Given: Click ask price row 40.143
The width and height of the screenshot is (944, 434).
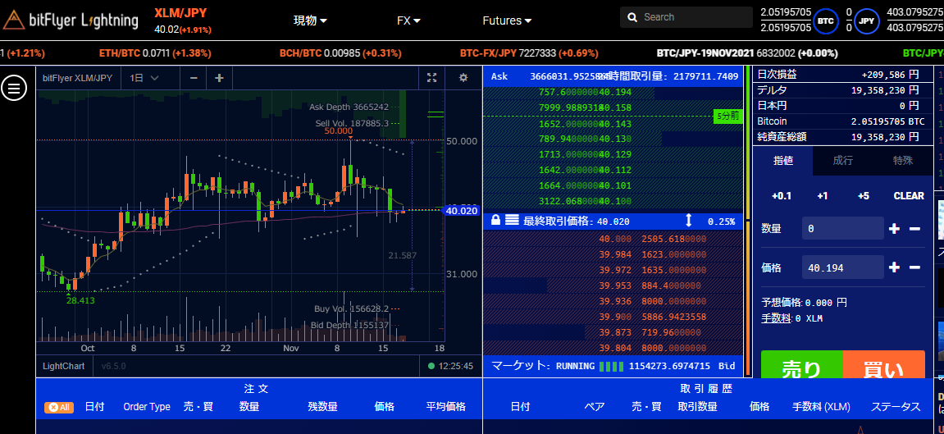Looking at the screenshot, I should (613, 123).
